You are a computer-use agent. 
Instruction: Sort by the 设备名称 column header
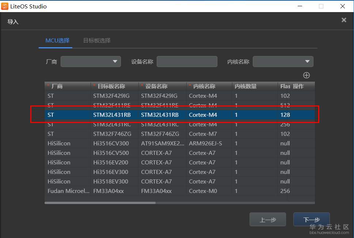(162, 86)
